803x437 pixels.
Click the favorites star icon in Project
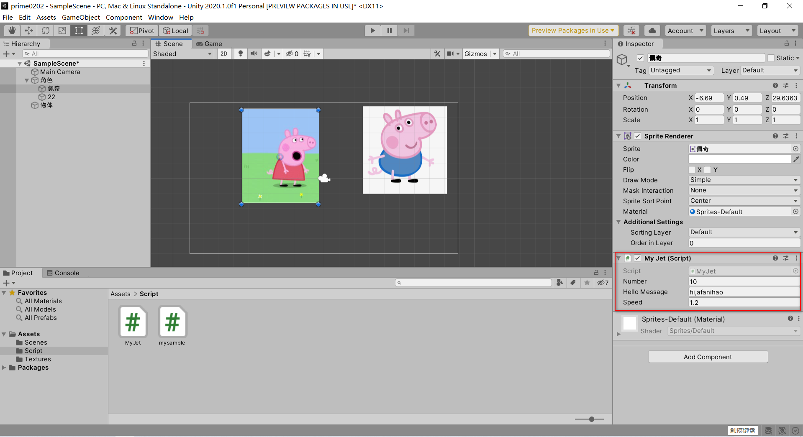click(587, 283)
